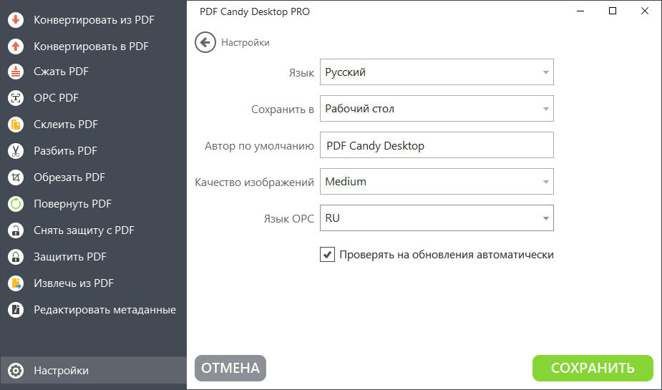662x390 pixels.
Task: Open Редактировать метаданные in the sidebar
Action: coord(104,310)
